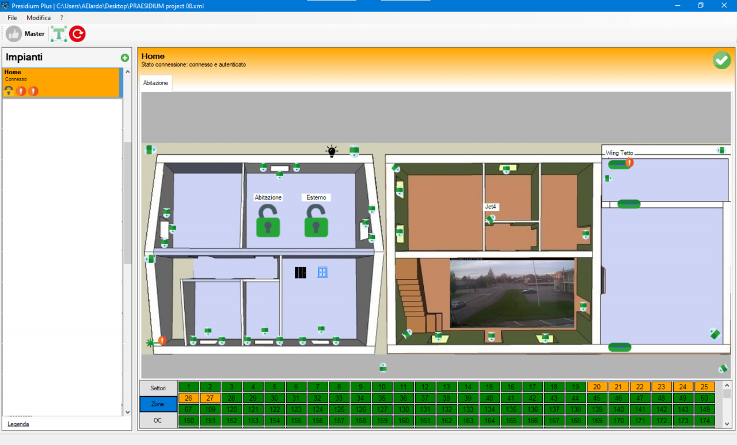Select the Abitazione tab

click(156, 83)
